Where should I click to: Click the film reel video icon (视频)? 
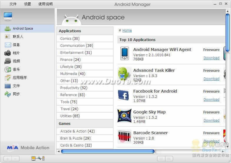coord(8,61)
